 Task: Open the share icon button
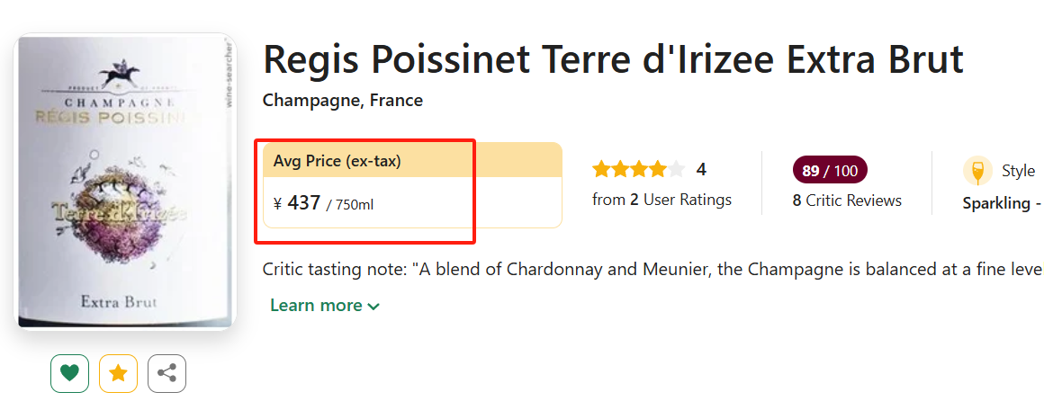[x=166, y=374]
